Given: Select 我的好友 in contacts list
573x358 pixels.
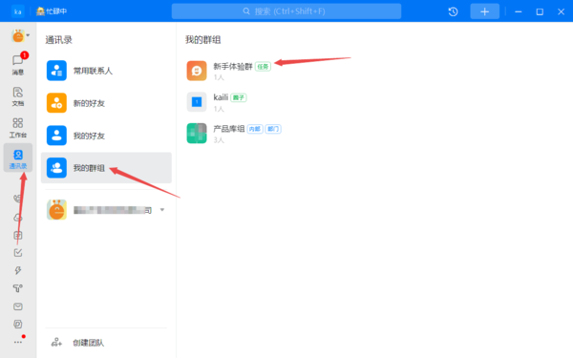Looking at the screenshot, I should (106, 136).
